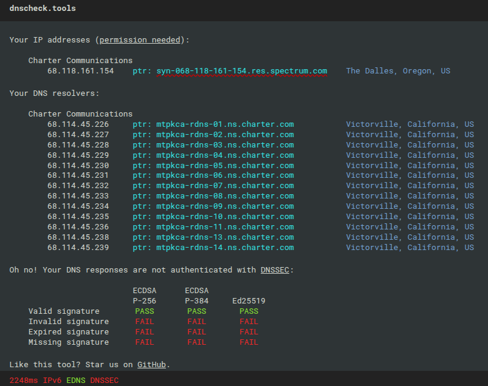Select resolver IP 68.114.45.228
The width and height of the screenshot is (488, 386).
(x=78, y=145)
